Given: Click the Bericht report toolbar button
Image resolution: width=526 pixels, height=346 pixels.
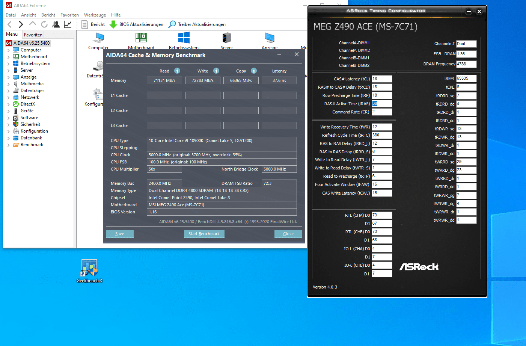Looking at the screenshot, I should [93, 24].
